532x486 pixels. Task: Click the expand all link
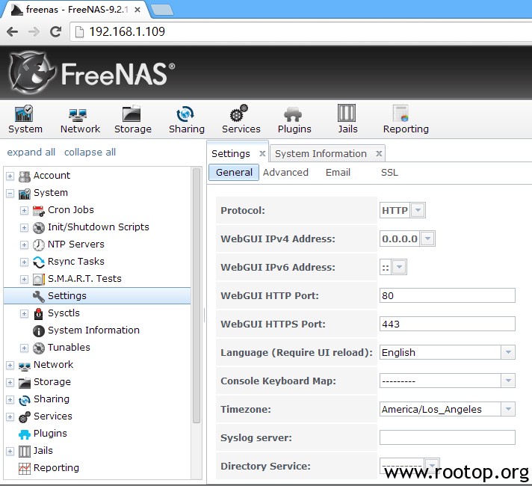tap(31, 152)
